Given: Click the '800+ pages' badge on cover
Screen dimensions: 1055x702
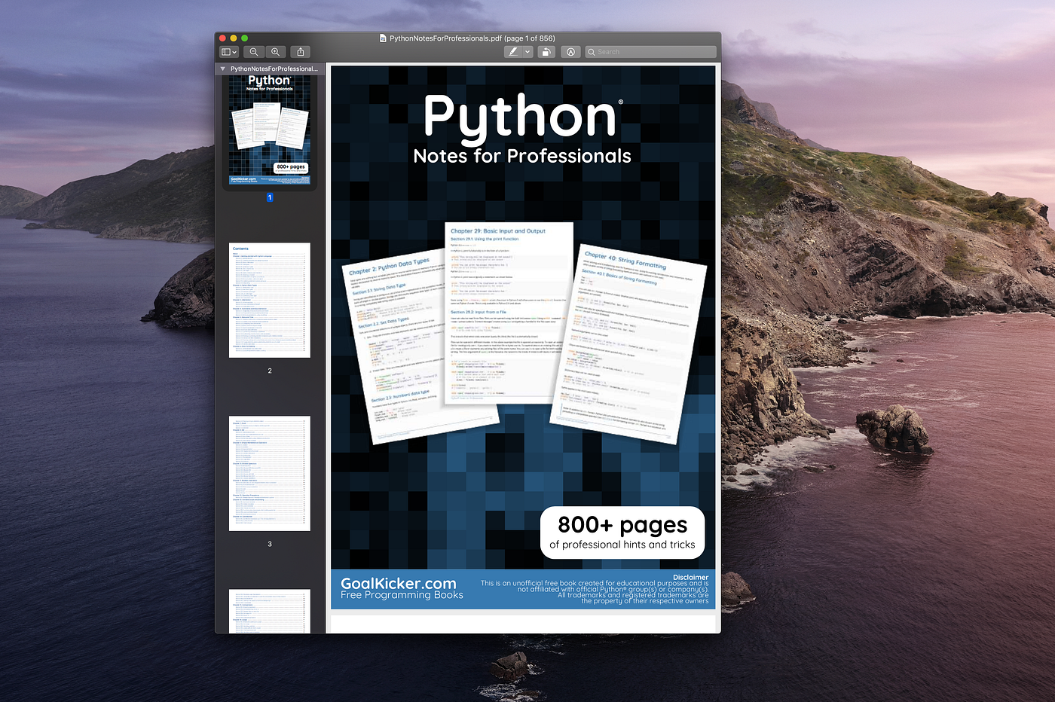Looking at the screenshot, I should pos(622,533).
